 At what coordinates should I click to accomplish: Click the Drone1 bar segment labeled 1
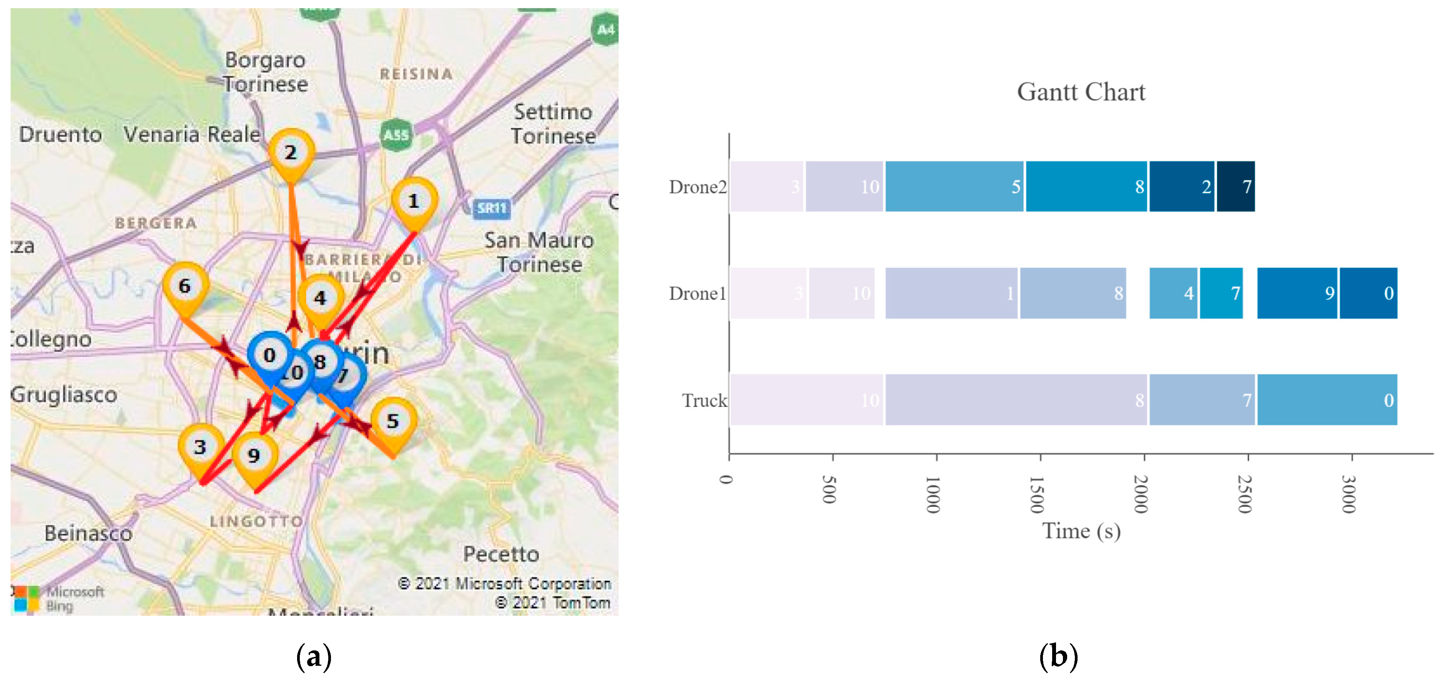[952, 293]
